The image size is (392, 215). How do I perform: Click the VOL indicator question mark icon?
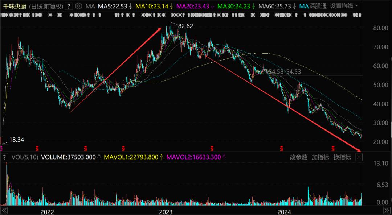click(4, 157)
